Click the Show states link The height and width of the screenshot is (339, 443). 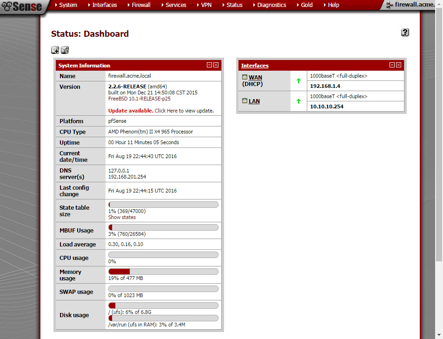(x=122, y=217)
